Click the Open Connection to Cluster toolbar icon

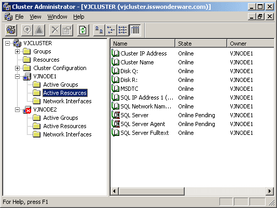click(11, 30)
